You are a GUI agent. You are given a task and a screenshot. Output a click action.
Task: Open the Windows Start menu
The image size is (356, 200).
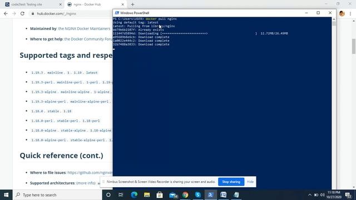point(6,195)
